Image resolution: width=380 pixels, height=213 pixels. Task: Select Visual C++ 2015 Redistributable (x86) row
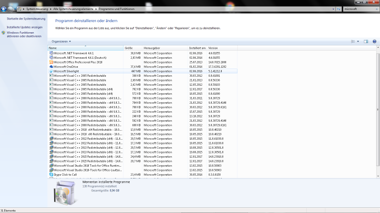tap(143, 161)
